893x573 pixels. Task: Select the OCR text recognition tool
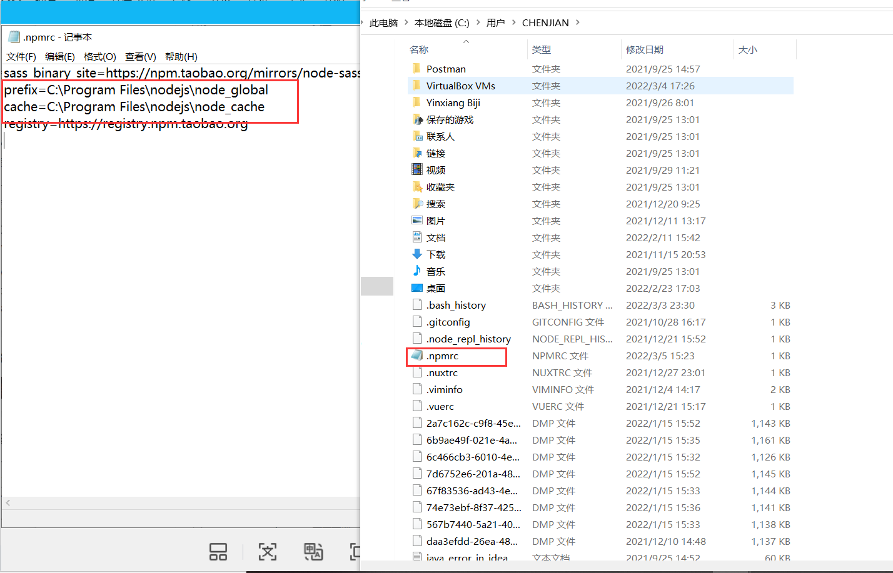[267, 552]
